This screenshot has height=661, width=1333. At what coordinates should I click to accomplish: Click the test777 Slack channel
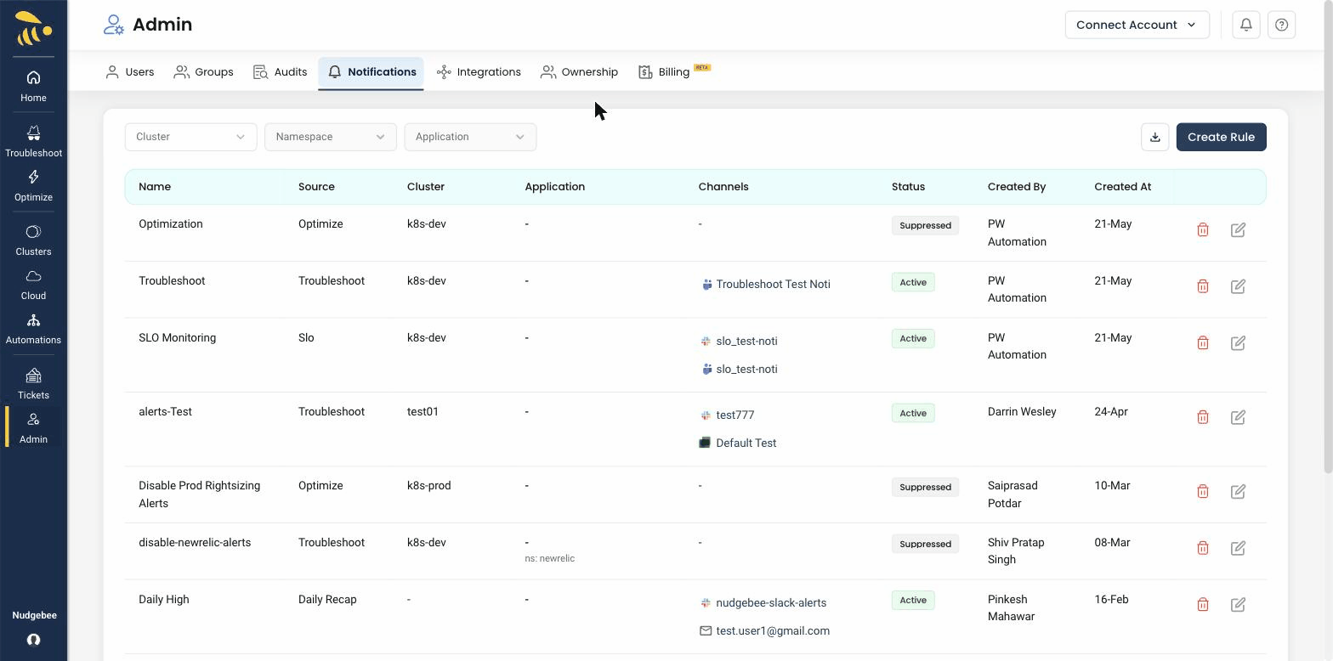(x=728, y=415)
